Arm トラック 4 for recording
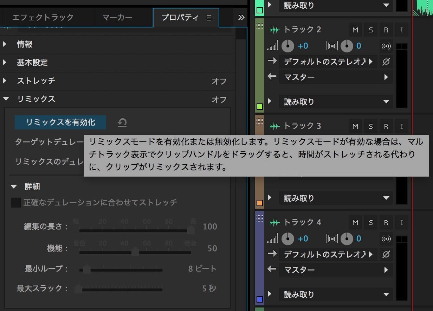This screenshot has width=433, height=311. point(386,223)
